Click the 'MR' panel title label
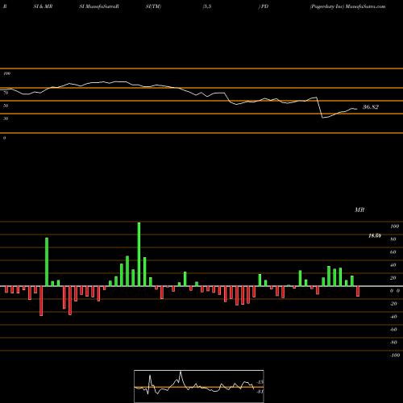403x403 pixels. (359, 210)
